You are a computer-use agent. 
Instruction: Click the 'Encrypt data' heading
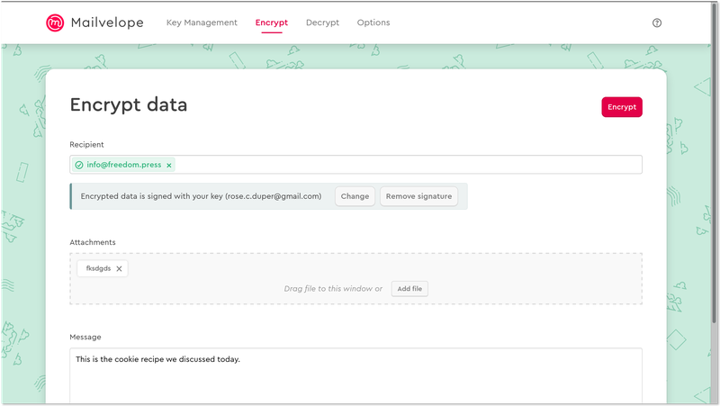click(129, 104)
